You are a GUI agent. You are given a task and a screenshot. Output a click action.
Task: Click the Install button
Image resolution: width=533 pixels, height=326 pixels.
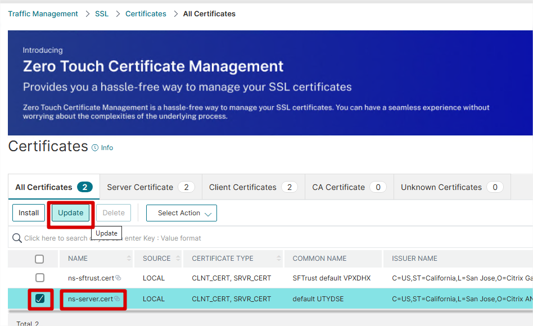pyautogui.click(x=29, y=213)
